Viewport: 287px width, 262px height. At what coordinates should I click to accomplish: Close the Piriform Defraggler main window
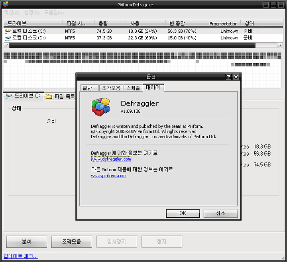point(281,4)
